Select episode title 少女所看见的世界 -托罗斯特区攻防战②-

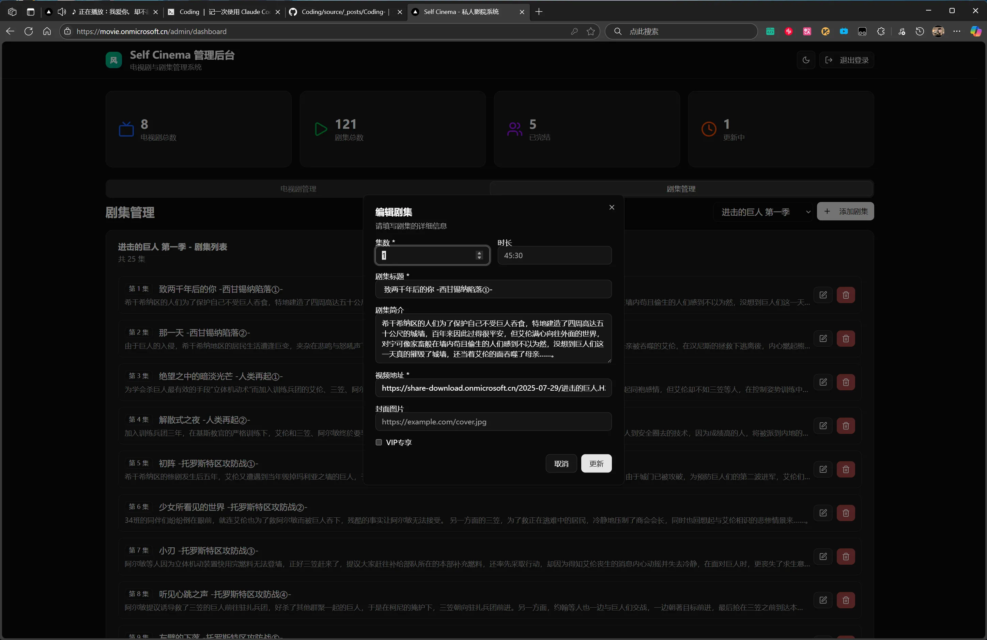[233, 507]
